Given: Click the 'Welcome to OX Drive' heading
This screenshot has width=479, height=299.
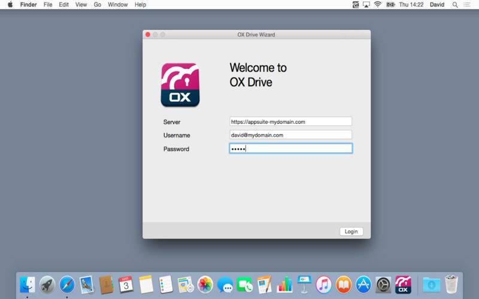Looking at the screenshot, I should [x=258, y=75].
